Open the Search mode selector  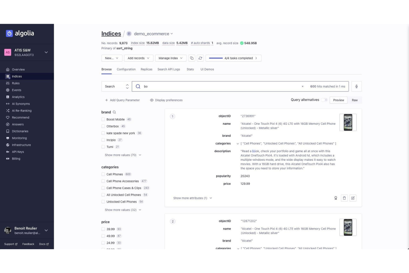pos(117,86)
